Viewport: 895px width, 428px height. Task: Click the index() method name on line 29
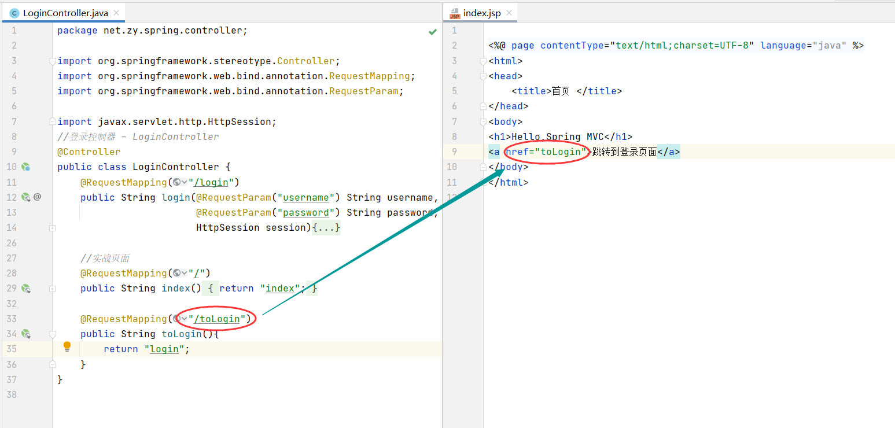[176, 288]
